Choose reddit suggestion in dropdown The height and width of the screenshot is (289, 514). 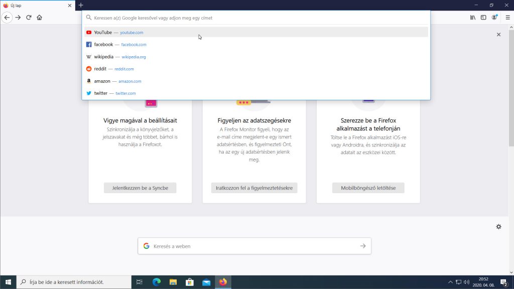pos(255,69)
